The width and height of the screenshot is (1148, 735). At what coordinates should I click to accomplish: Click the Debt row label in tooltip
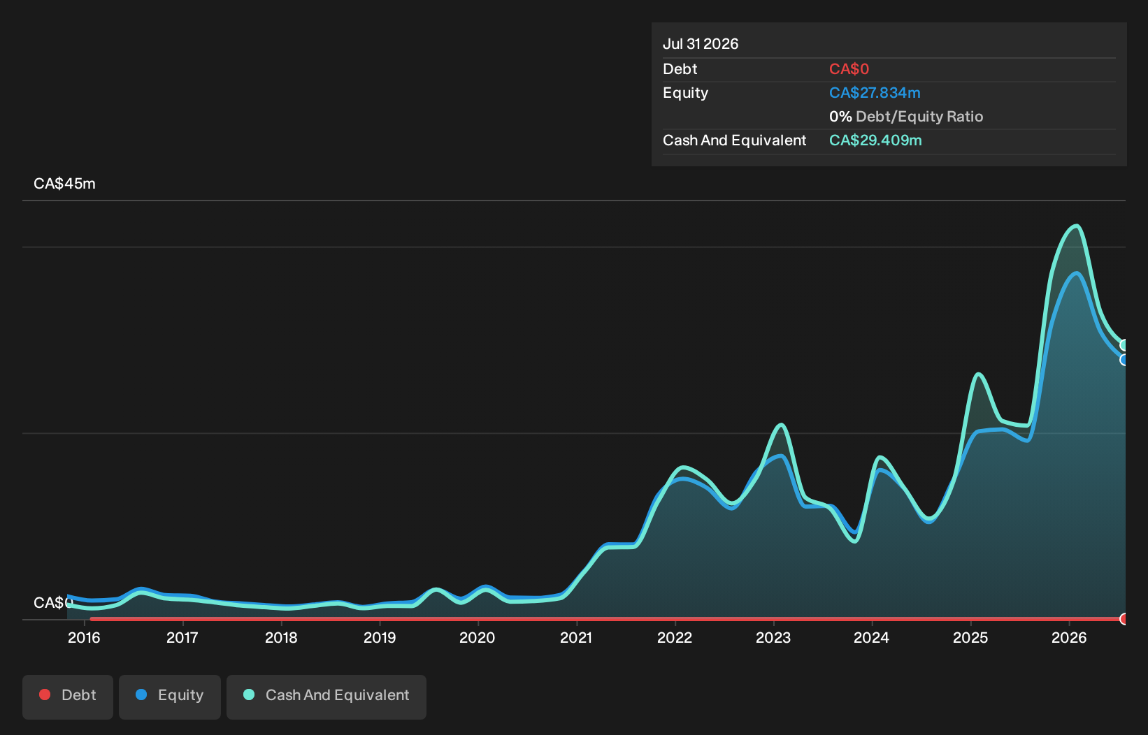(680, 69)
